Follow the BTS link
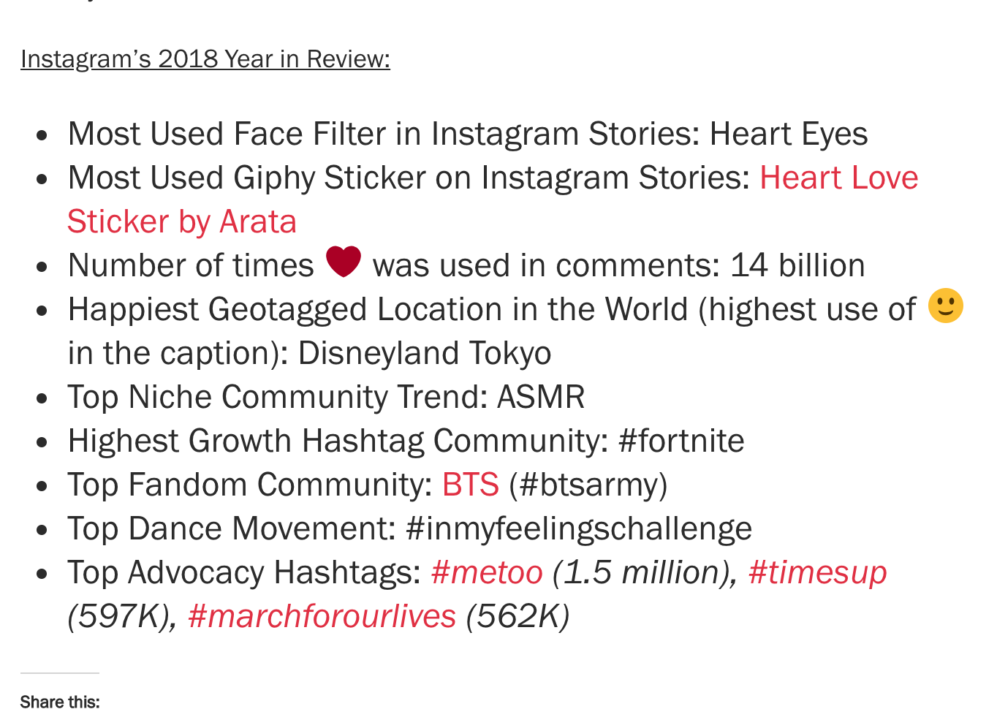Image resolution: width=997 pixels, height=709 pixels. coord(471,485)
